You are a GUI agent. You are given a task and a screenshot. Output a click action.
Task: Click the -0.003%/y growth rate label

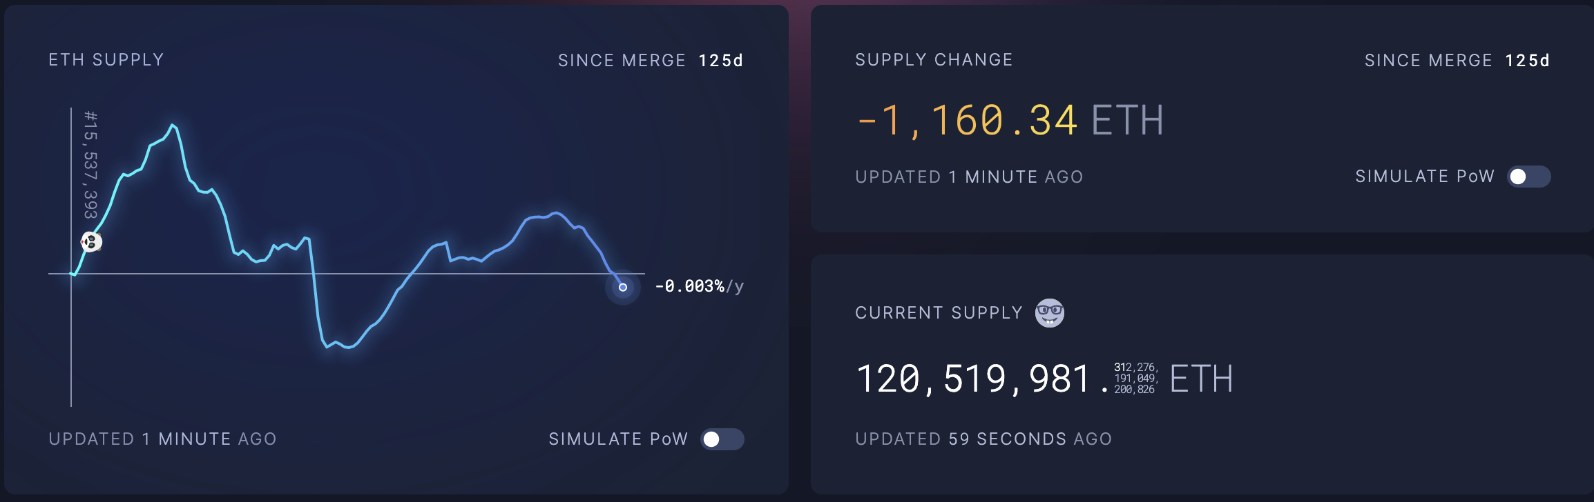click(699, 286)
